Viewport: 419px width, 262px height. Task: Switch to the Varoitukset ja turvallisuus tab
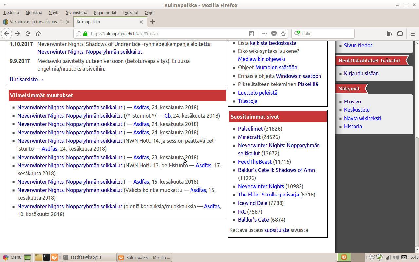click(36, 22)
